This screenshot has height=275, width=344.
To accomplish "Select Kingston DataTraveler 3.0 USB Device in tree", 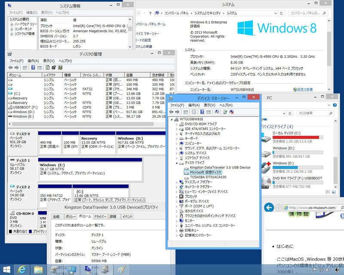I will point(220,168).
